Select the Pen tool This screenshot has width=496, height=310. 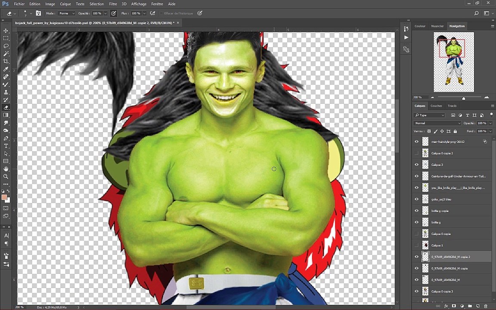tap(6, 138)
